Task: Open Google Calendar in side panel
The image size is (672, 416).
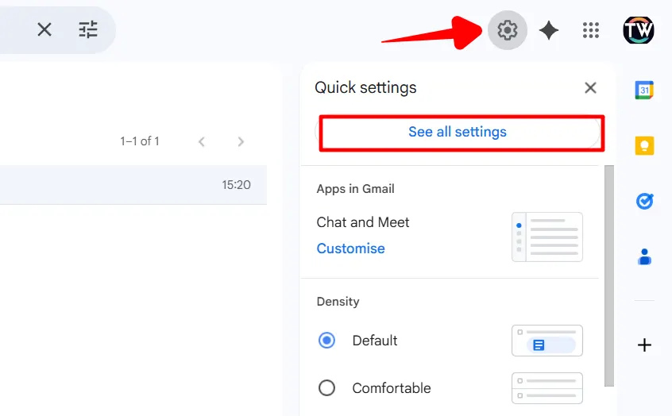Action: click(644, 90)
